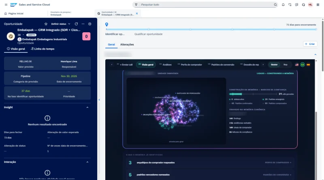This screenshot has width=324, height=180.
Task: Open the 5 padrões vencedores nomeados row
Action: (210, 175)
